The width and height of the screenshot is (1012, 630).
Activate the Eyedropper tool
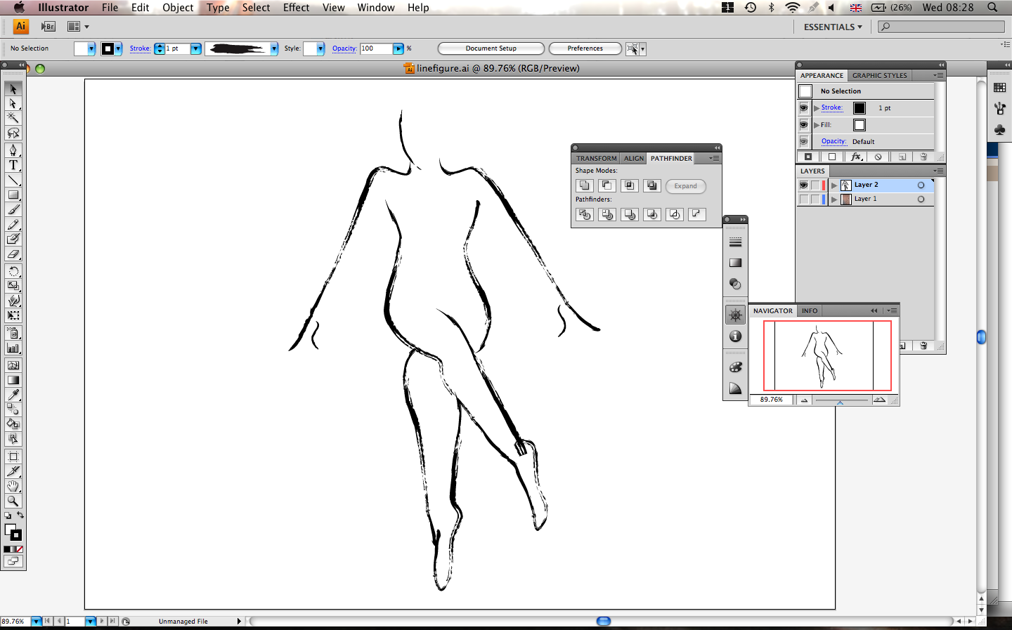13,395
